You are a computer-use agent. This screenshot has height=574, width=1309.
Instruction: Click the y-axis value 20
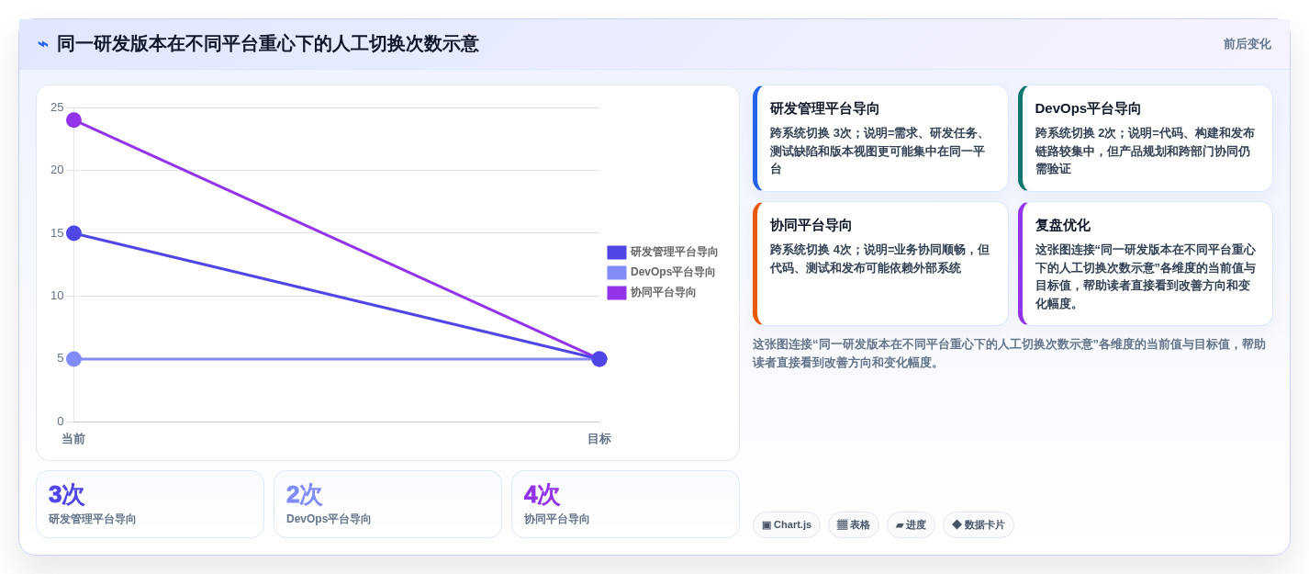tap(57, 170)
